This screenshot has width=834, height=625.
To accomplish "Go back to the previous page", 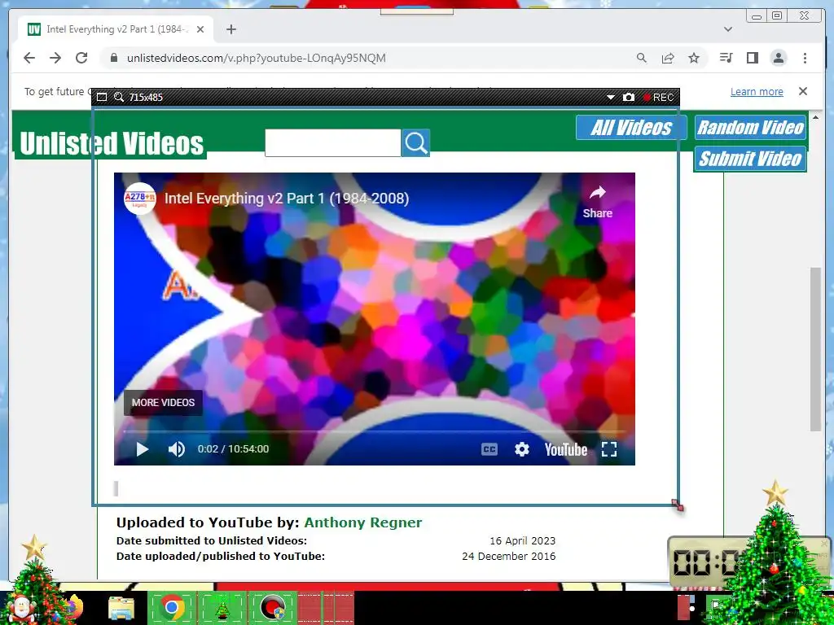I will click(29, 58).
